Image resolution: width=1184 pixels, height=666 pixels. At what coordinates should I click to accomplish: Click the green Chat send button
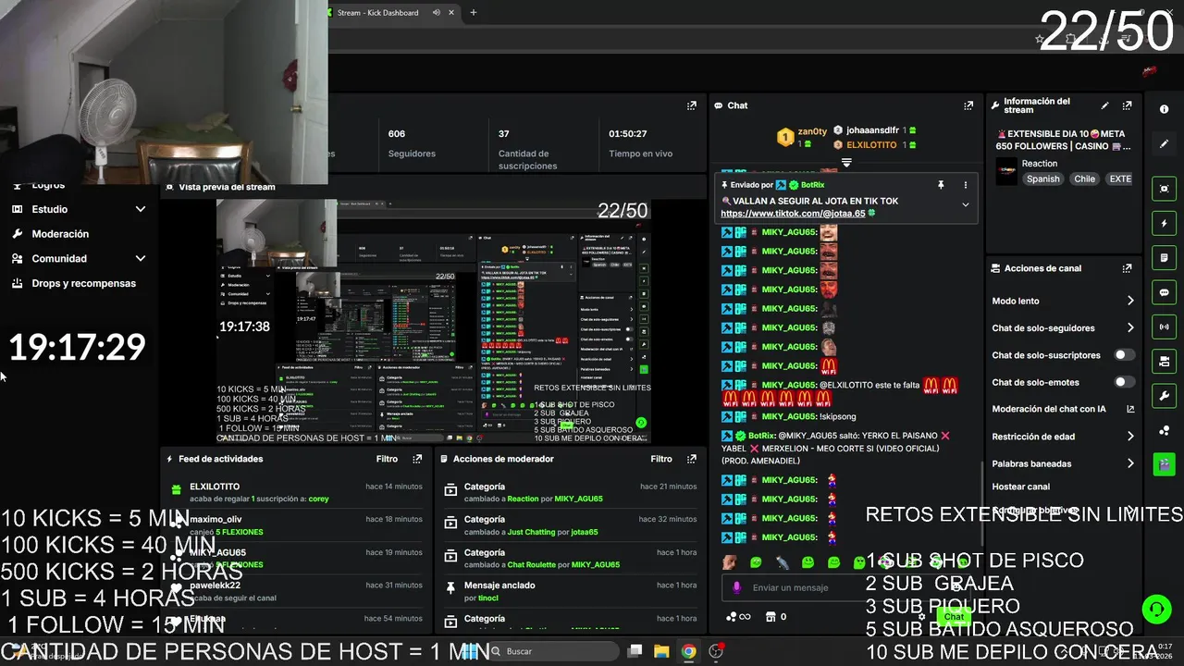point(954,617)
